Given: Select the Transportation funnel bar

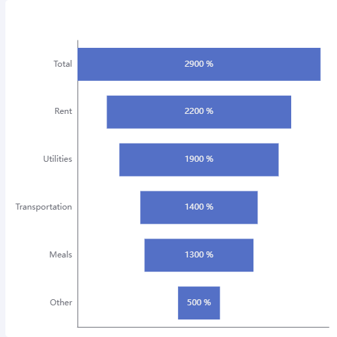Looking at the screenshot, I should 199,208.
